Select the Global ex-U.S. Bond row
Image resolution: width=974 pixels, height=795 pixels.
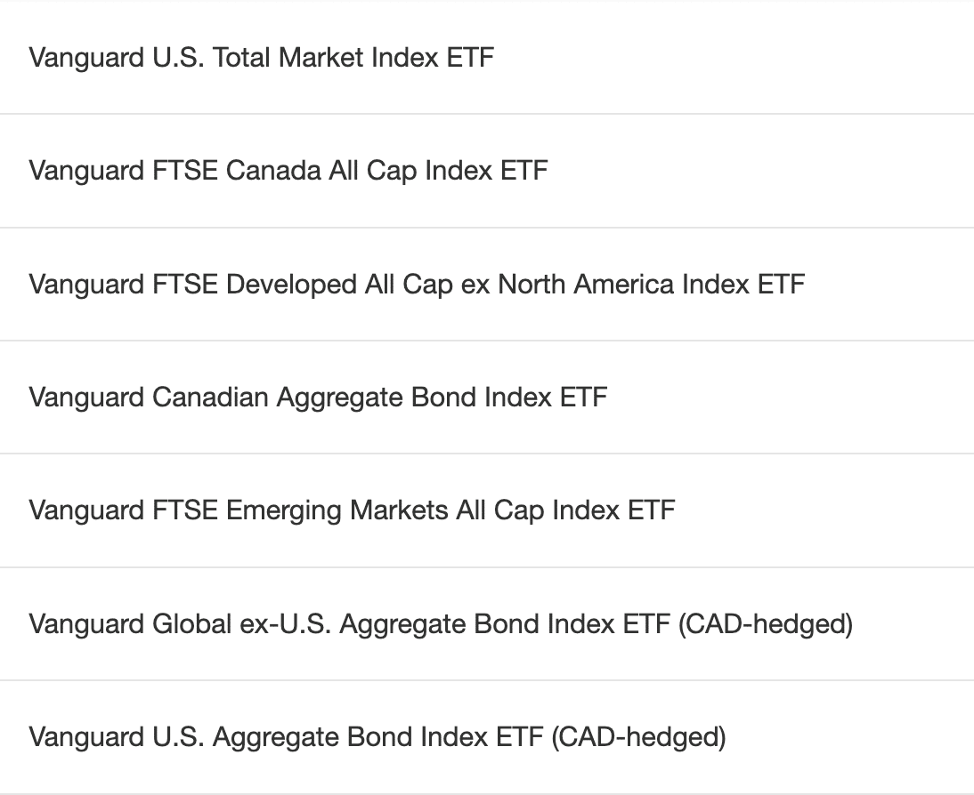487,624
